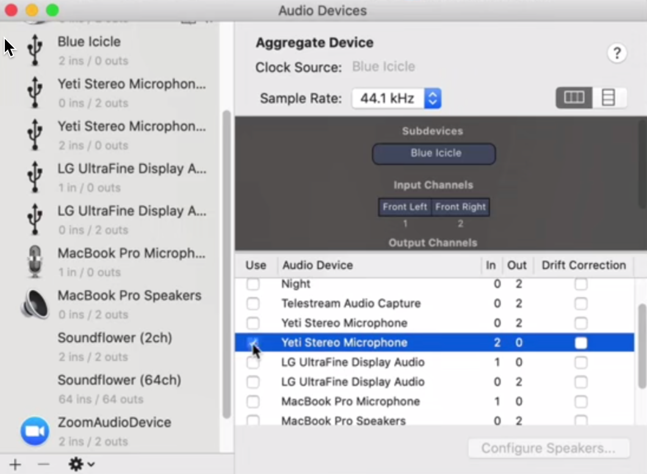Click the Use column header
The width and height of the screenshot is (647, 474).
click(256, 265)
